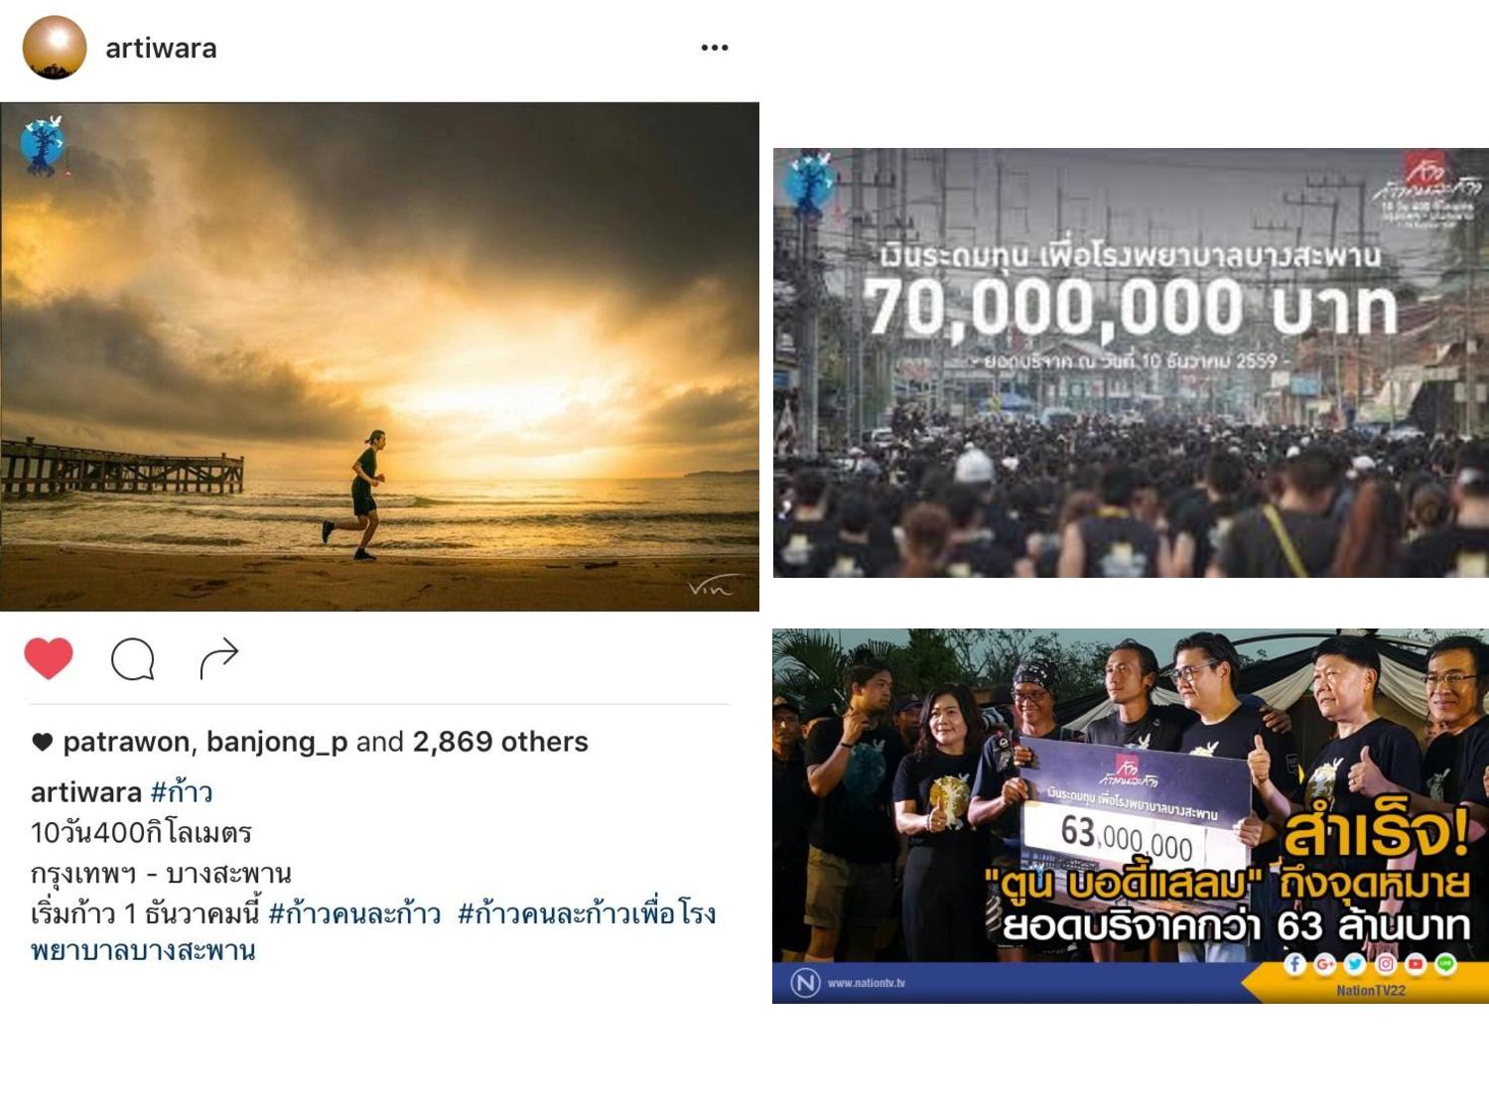Open the 63 million baht news image
This screenshot has height=1117, width=1489.
[1131, 815]
